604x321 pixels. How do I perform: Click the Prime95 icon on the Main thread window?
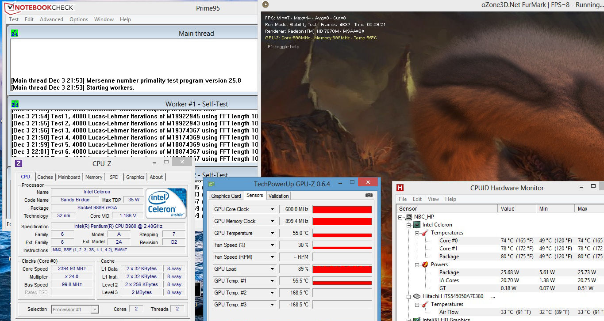point(15,33)
